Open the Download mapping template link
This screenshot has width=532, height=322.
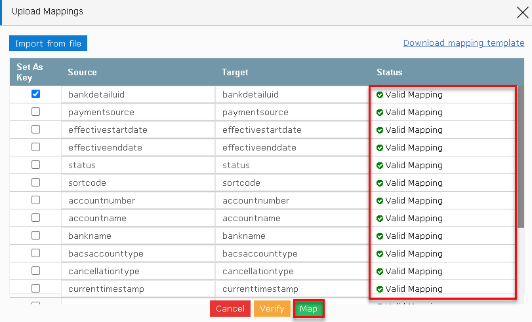[464, 43]
